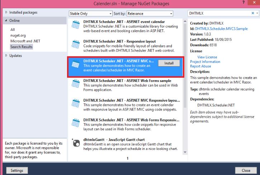Image resolution: width=260 pixels, height=175 pixels.
Task: Select 'ASP.NET Web Forms Responsiv...' package title
Action: pos(131,120)
